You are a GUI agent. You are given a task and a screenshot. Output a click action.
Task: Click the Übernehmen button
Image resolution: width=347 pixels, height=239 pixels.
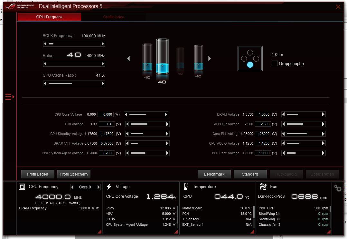point(322,174)
